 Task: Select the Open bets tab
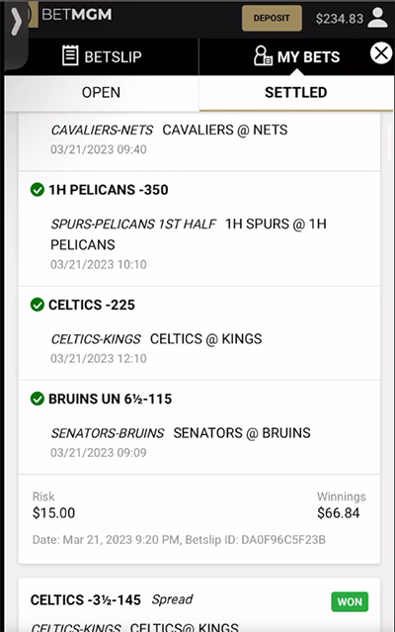(x=102, y=93)
